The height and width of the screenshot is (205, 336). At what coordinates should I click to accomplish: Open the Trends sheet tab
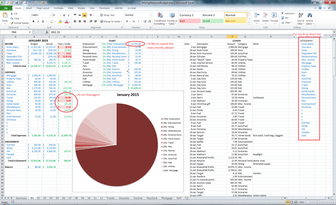coord(110,198)
